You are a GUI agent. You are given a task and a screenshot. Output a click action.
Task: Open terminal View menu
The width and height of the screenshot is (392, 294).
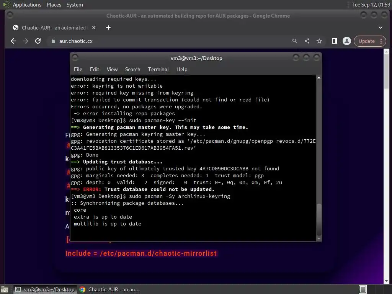pyautogui.click(x=112, y=70)
